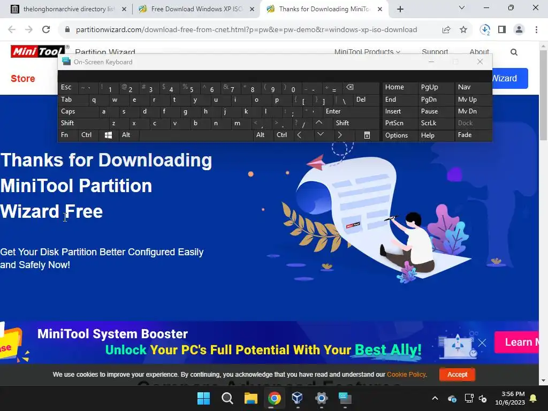Click On-Screen Keyboard taskbar icon
This screenshot has height=411, width=548.
pos(345,398)
